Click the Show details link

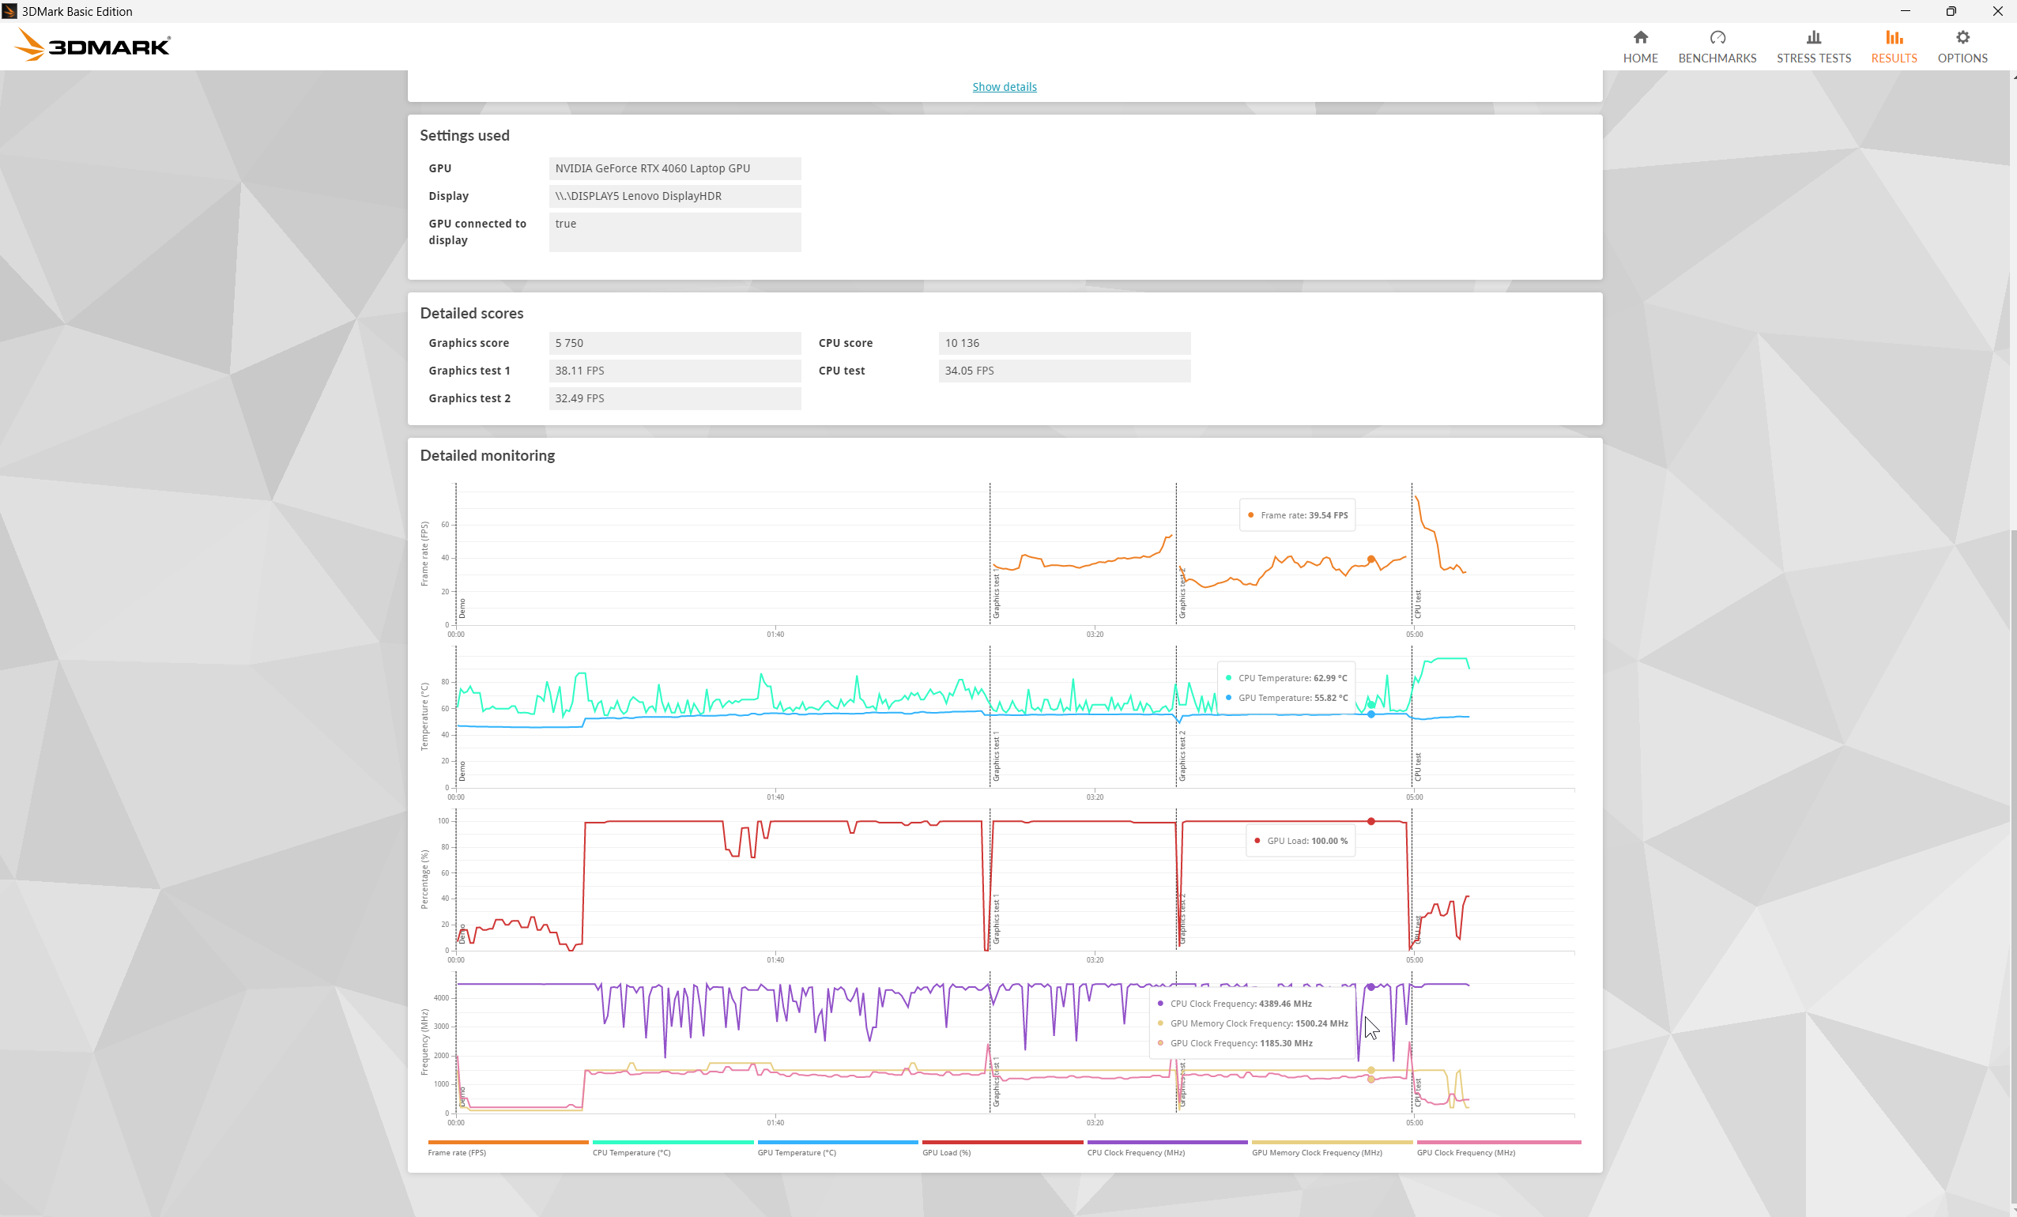tap(1005, 87)
